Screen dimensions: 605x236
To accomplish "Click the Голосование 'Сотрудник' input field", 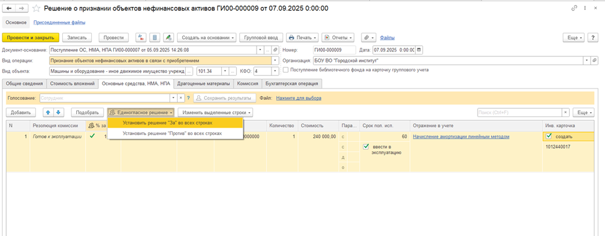I will click(x=104, y=98).
